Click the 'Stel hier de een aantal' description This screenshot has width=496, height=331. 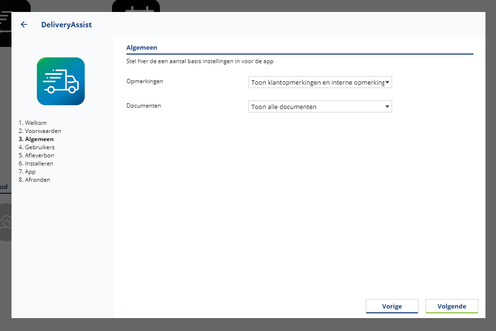point(200,61)
